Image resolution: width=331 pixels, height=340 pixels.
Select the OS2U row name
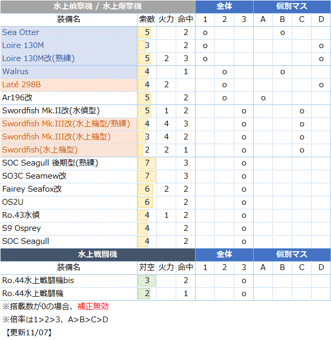coord(13,202)
